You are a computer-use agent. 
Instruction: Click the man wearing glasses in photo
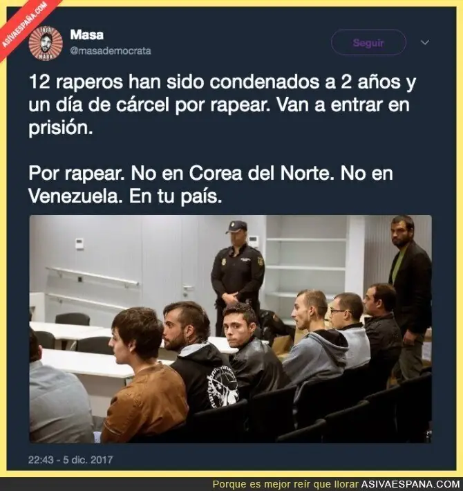click(349, 328)
